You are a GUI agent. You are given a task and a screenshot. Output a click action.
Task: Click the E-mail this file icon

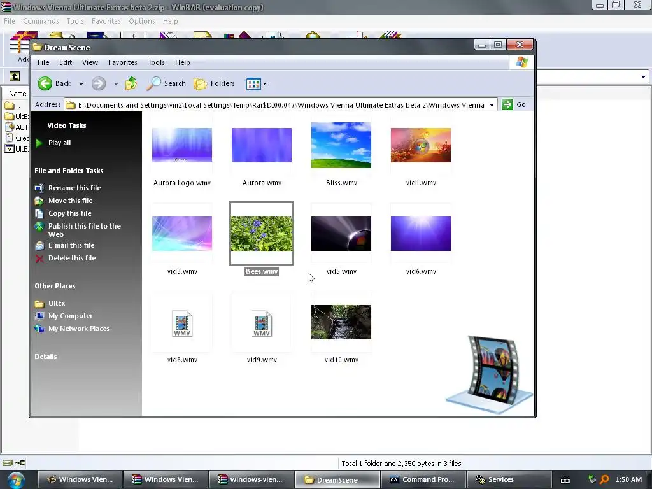click(39, 245)
